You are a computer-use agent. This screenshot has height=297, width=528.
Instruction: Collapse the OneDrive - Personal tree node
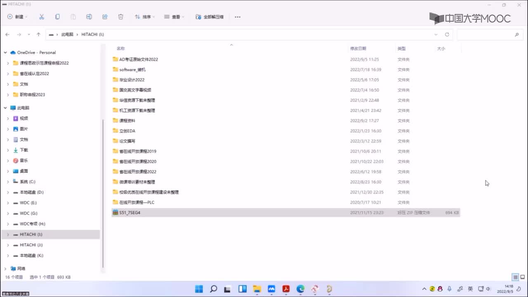coord(5,52)
